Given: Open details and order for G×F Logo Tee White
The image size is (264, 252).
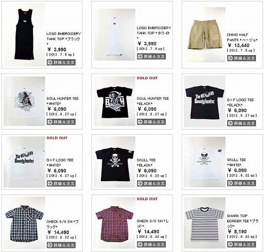Looking at the screenshot, I should [61, 183].
